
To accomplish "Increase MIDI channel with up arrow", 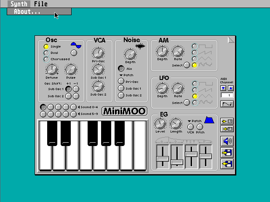I will 231,88.
